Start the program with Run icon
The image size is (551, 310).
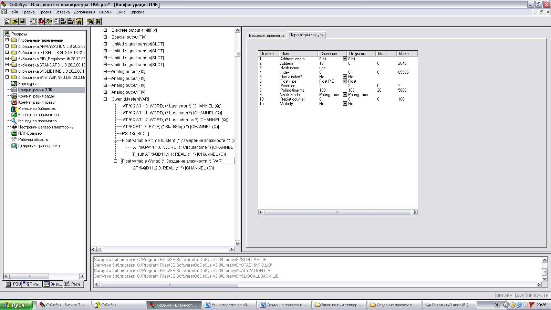[33, 21]
